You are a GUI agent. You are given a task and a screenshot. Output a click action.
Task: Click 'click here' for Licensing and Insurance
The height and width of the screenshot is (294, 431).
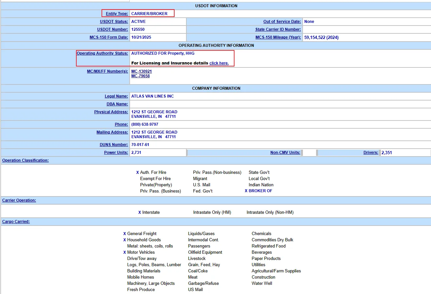point(219,63)
